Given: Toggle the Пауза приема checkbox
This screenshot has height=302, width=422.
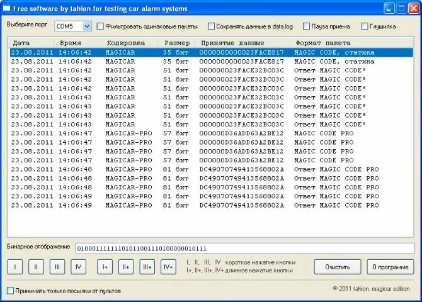Looking at the screenshot, I should click(x=306, y=26).
